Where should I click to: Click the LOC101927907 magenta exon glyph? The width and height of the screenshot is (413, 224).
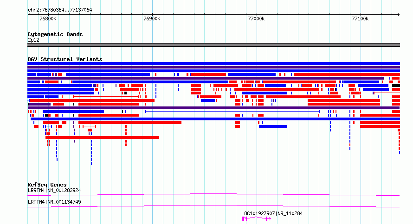click(256, 219)
